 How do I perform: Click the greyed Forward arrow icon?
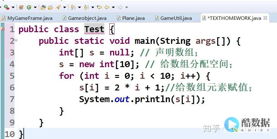[120, 7]
